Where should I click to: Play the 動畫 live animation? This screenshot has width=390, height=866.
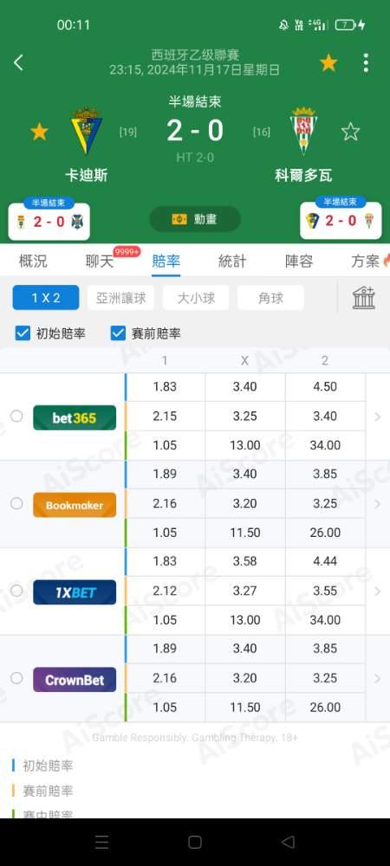point(195,219)
